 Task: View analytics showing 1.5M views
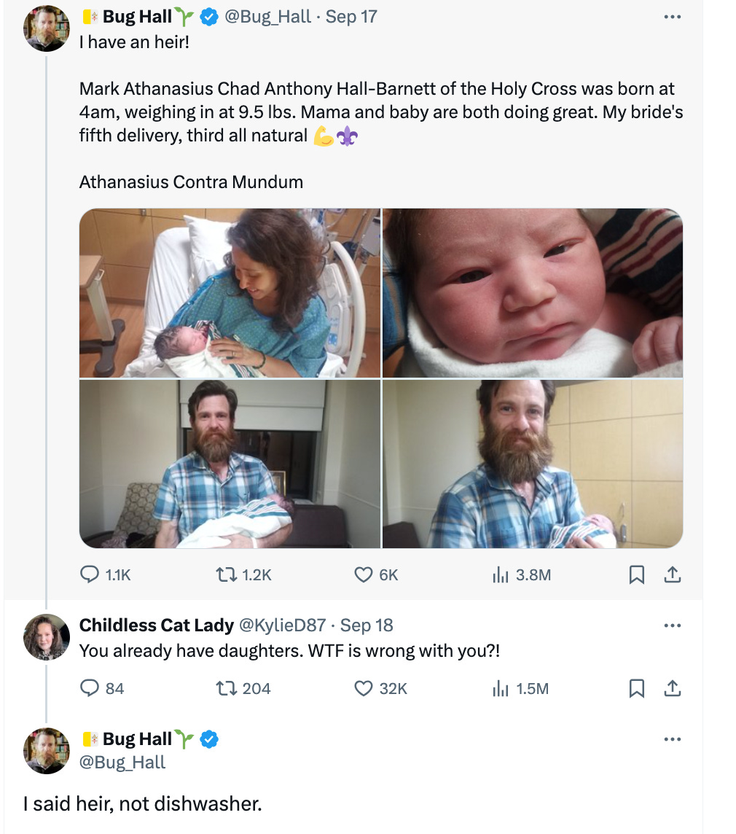[x=520, y=688]
